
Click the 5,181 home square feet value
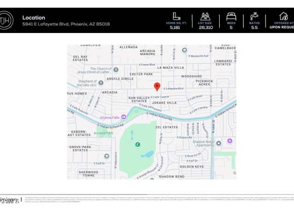point(175,28)
